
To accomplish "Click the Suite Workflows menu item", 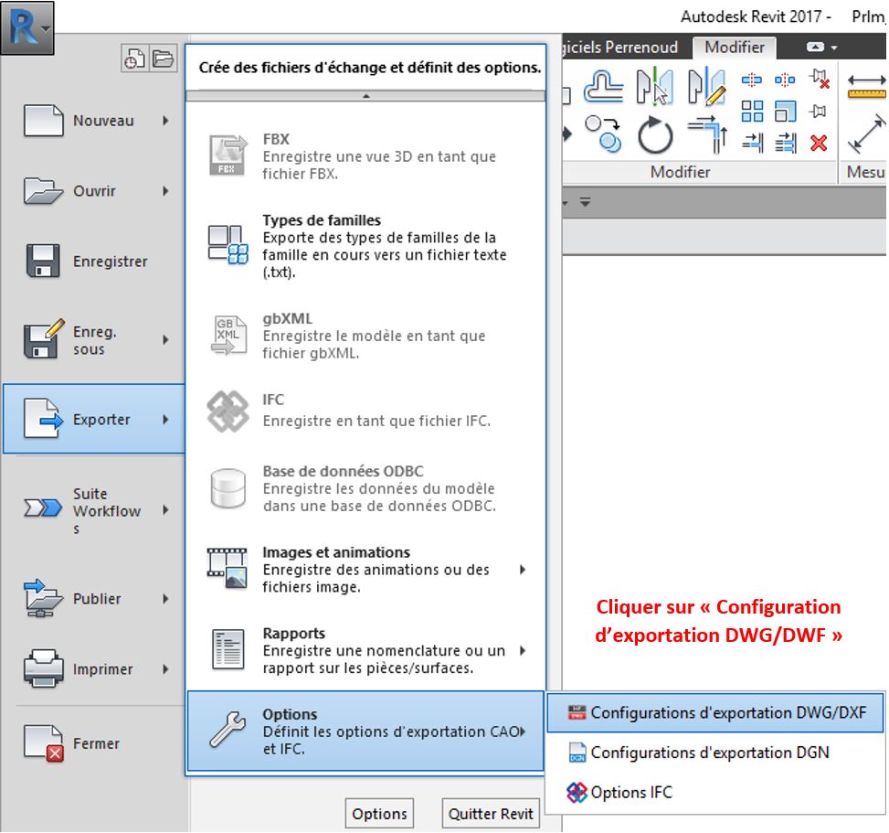I will [95, 510].
